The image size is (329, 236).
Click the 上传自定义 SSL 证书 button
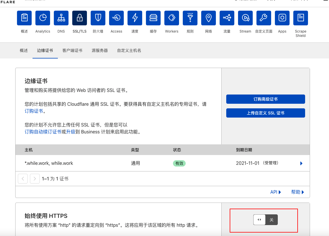(x=265, y=113)
